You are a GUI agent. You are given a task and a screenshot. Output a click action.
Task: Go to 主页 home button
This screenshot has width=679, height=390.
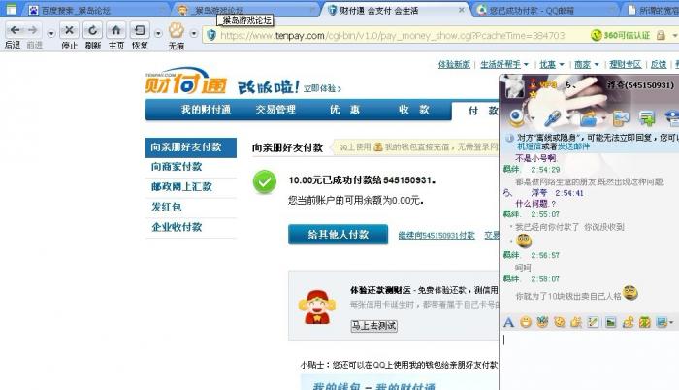(x=116, y=30)
